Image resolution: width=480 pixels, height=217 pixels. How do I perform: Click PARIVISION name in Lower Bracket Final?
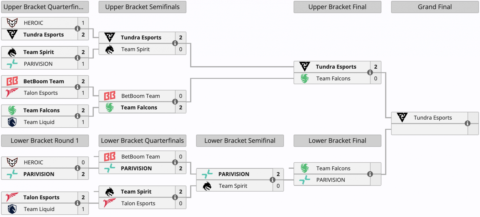click(330, 180)
